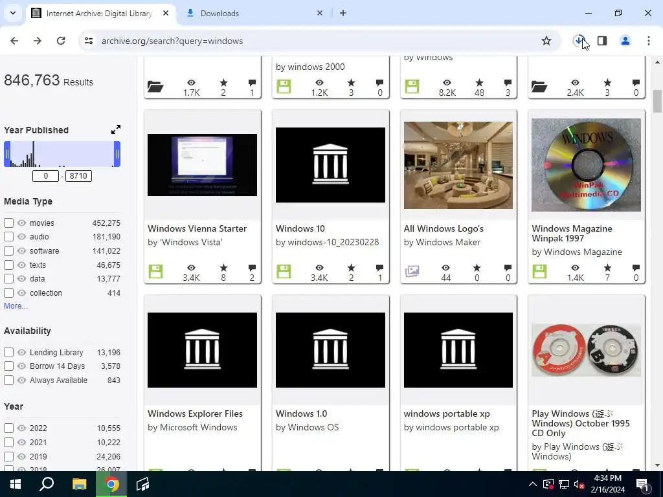Click the address bar URL
This screenshot has width=663, height=497.
pyautogui.click(x=172, y=41)
